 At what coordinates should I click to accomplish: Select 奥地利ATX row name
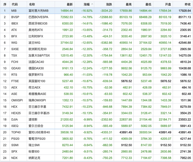36,30
